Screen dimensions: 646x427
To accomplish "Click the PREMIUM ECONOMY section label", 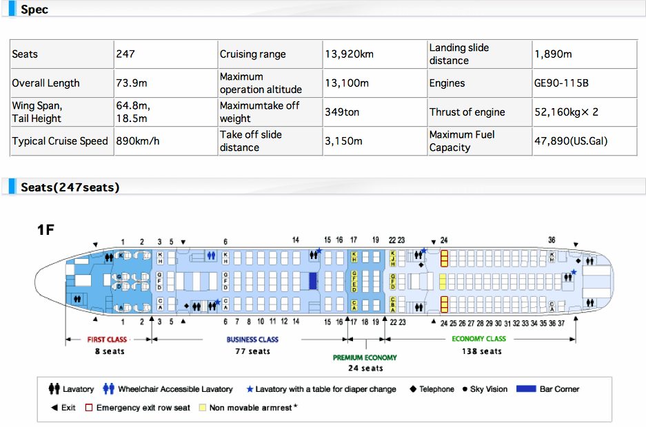I will 365,357.
